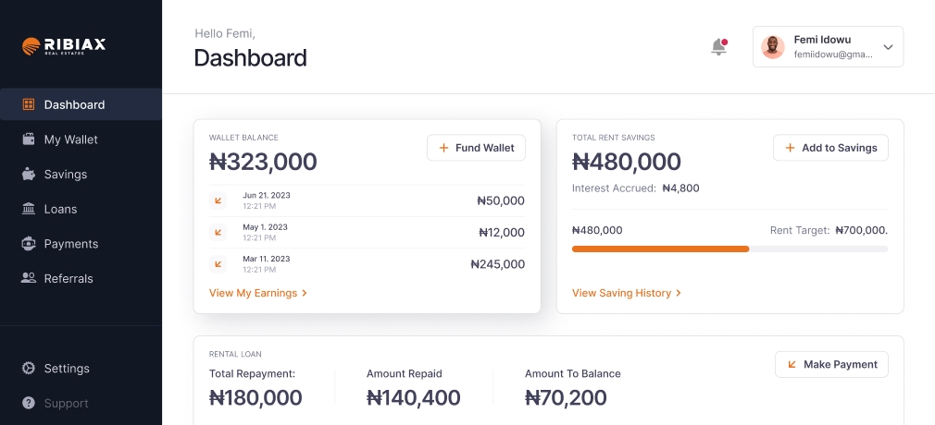Click Femi Idowu's profile avatar
Screen dimensions: 935x425
pyautogui.click(x=773, y=47)
